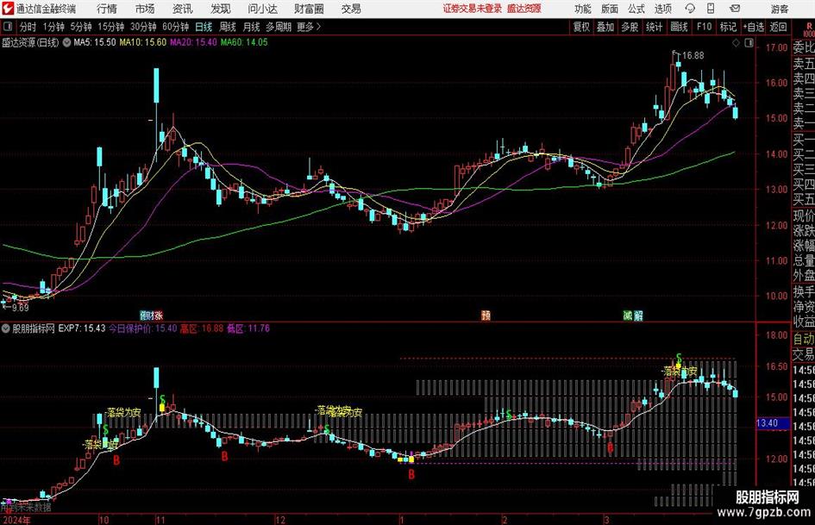Viewport: 815px width, 525px height.
Task: Click the 自动 label in right panel
Action: coord(804,339)
